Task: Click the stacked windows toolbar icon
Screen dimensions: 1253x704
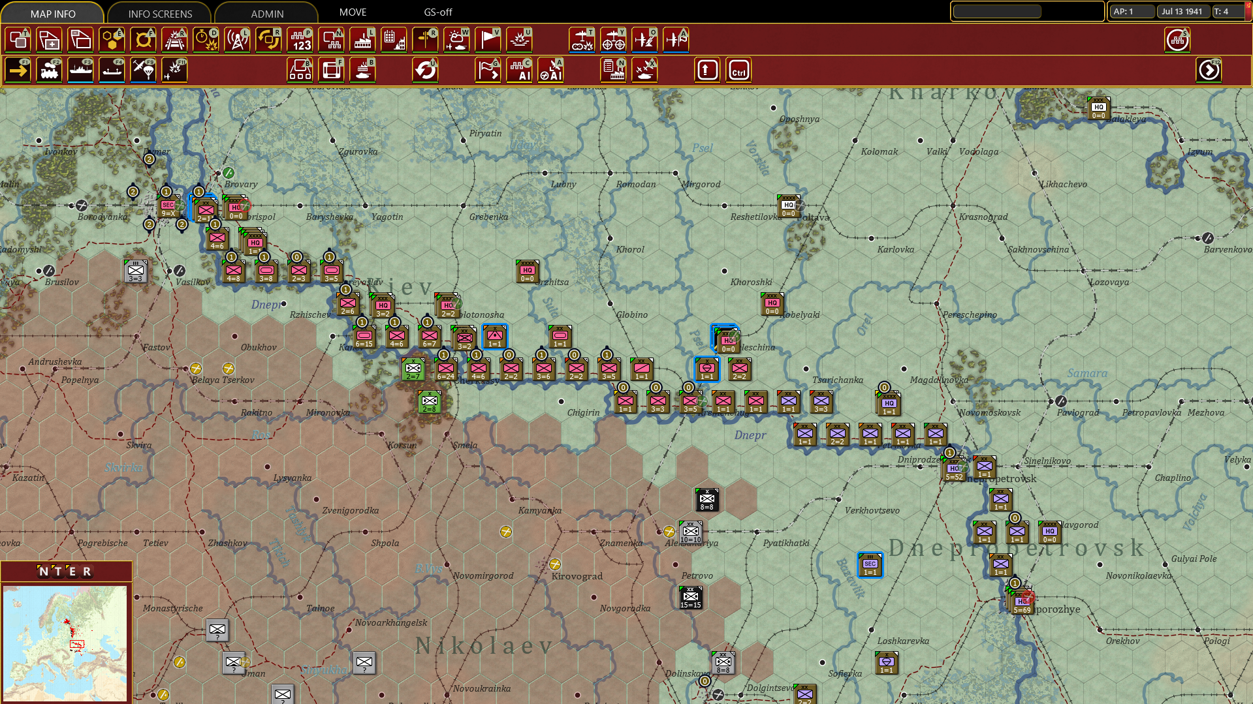Action: tap(81, 40)
